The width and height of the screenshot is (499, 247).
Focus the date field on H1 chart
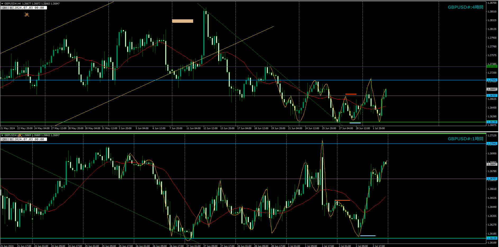(30, 140)
